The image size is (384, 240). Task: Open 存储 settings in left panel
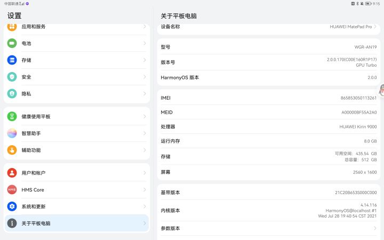coord(77,60)
